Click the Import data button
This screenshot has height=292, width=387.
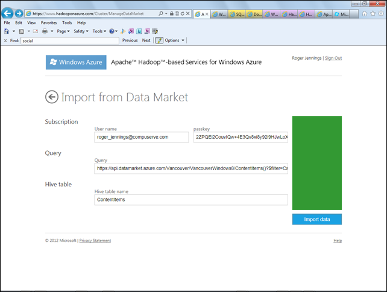pos(317,220)
